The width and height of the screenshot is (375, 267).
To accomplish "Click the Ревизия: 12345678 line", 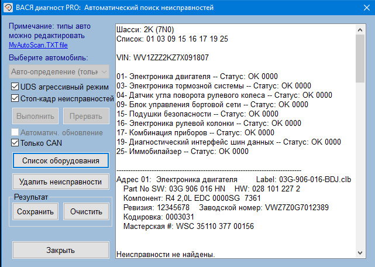I will coord(226,207).
